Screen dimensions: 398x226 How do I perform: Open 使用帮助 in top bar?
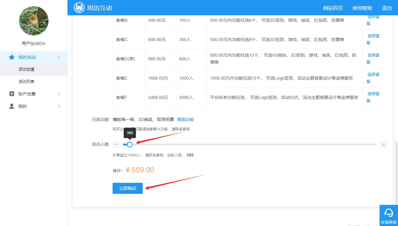tap(362, 8)
